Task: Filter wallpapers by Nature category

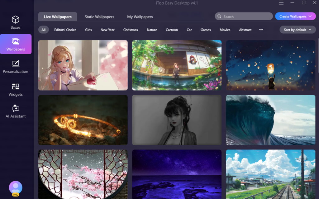Action: coord(152,30)
